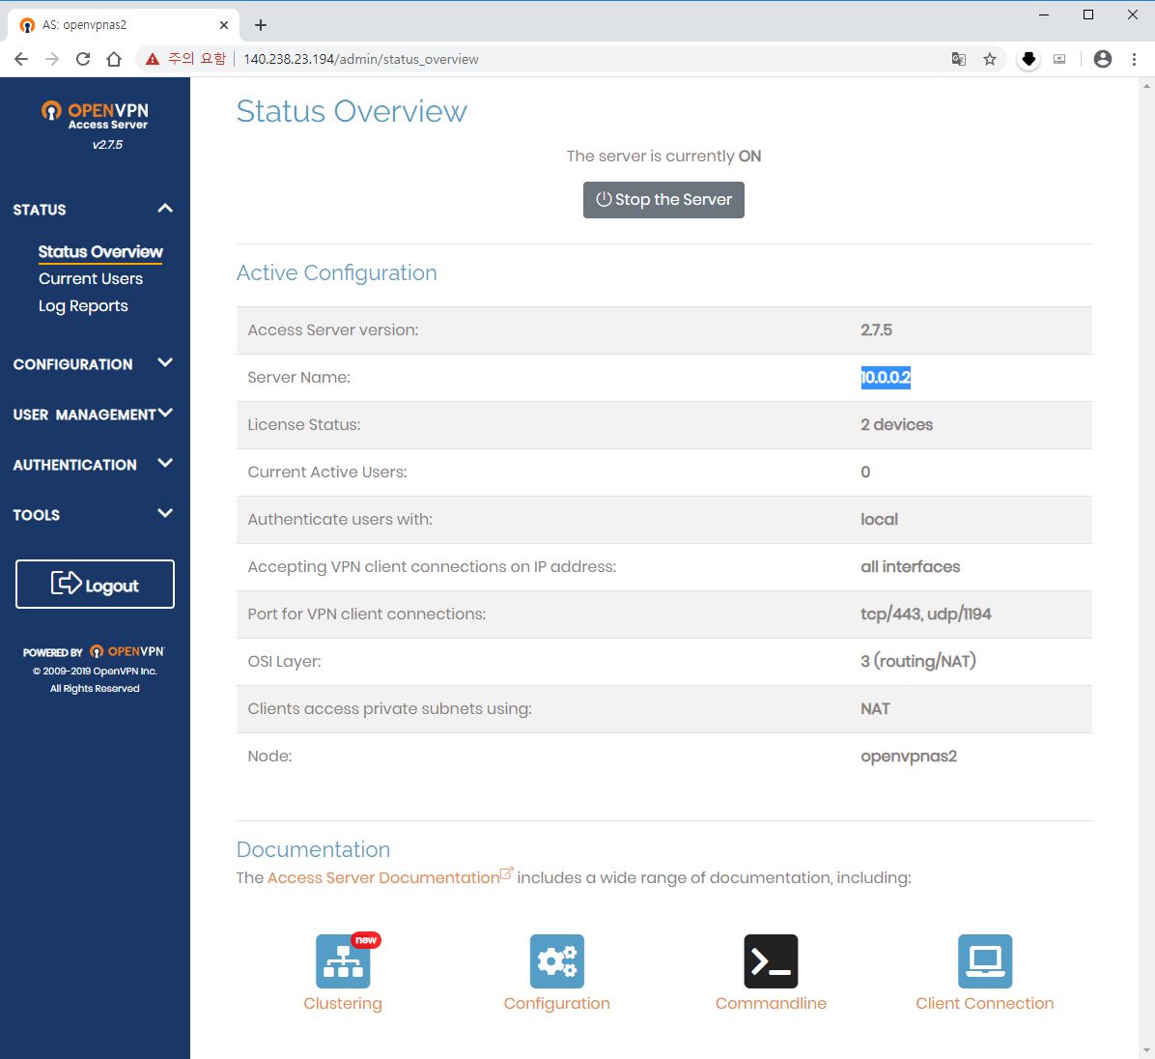Image resolution: width=1155 pixels, height=1059 pixels.
Task: Open the Configuration documentation gears icon
Action: point(557,961)
